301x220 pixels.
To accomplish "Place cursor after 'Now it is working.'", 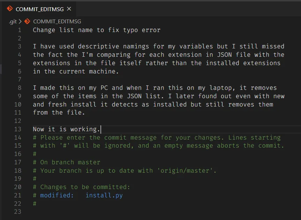I will (x=101, y=129).
